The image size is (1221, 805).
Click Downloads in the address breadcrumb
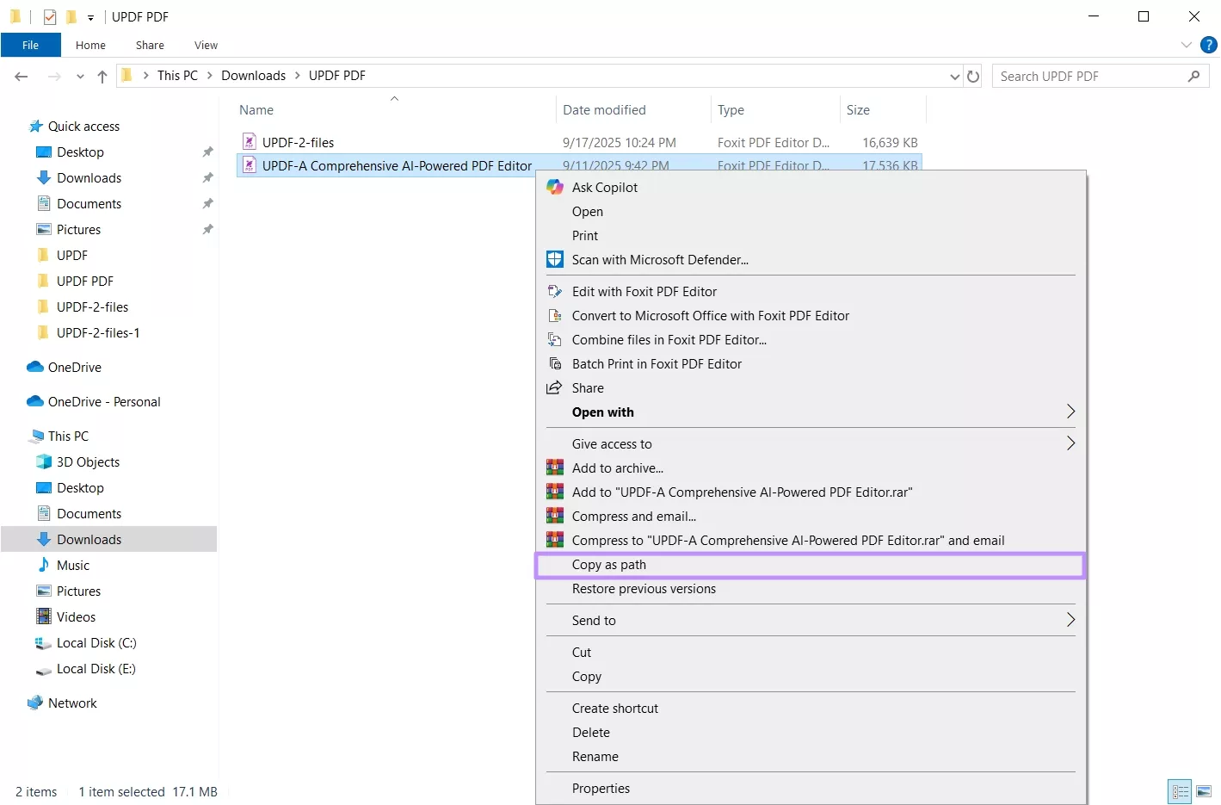(253, 76)
